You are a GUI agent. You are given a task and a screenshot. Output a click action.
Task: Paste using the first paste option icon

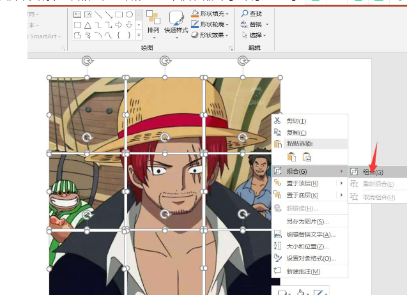[x=291, y=157]
